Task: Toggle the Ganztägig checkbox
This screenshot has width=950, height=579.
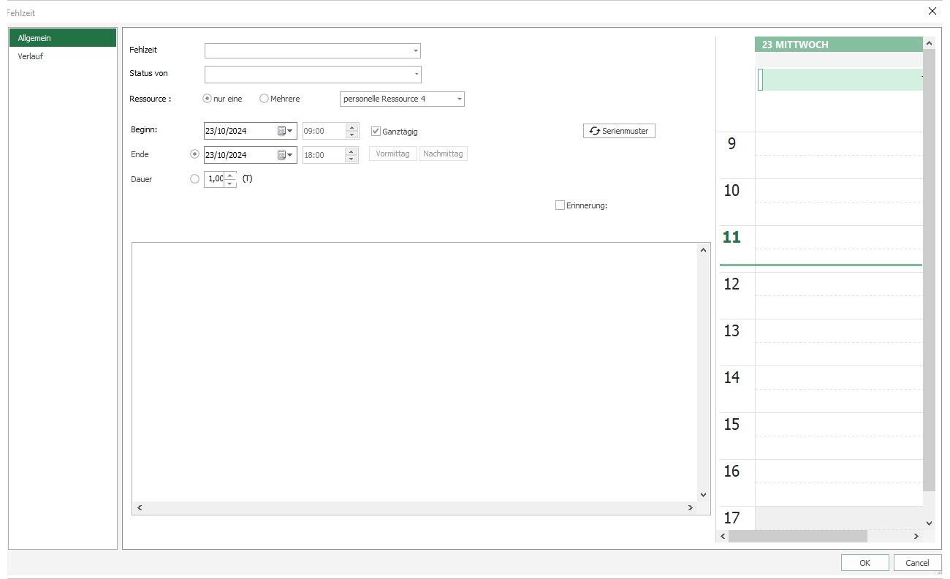Action: tap(376, 132)
